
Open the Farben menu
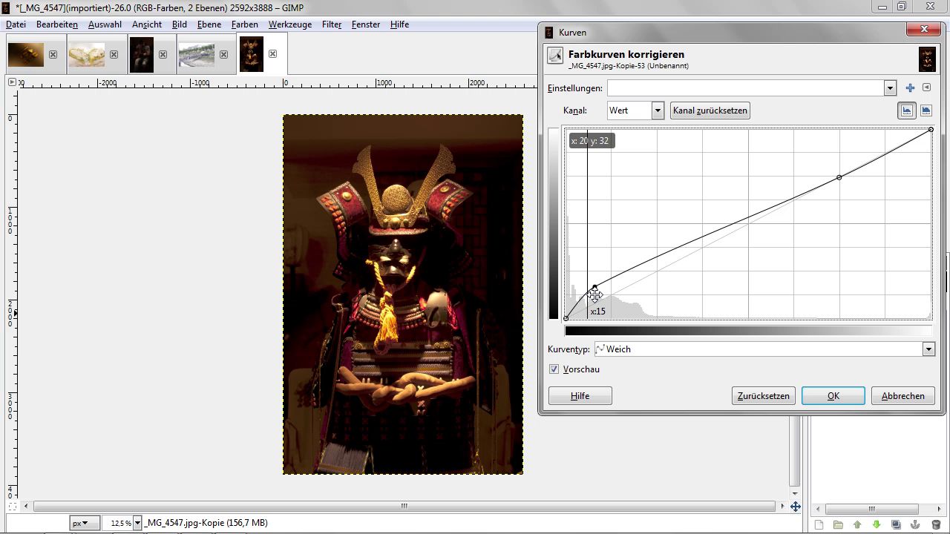tap(244, 24)
